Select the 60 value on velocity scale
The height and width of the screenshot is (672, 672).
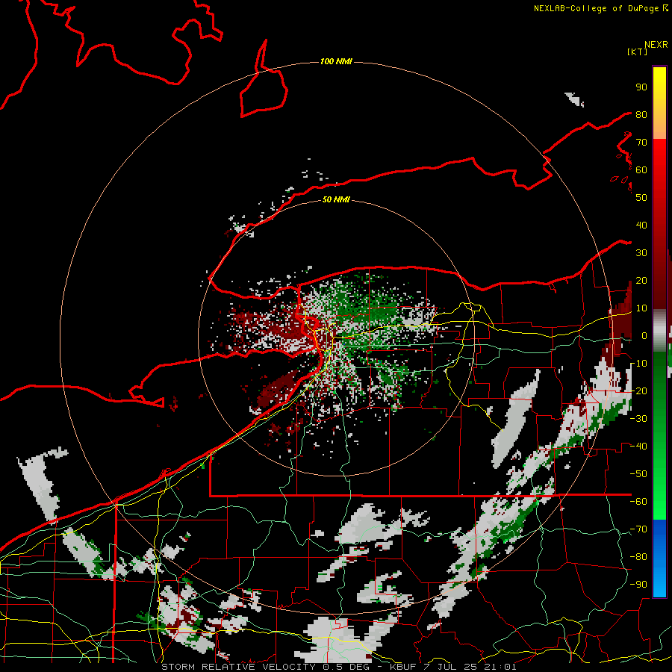click(x=641, y=169)
